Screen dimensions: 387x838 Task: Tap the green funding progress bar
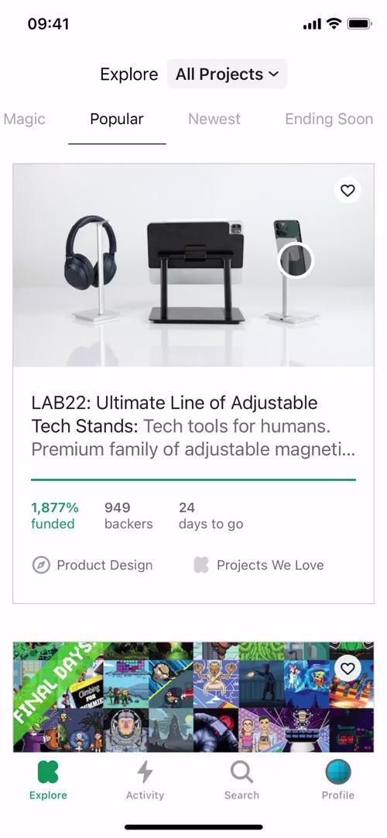pos(193,480)
